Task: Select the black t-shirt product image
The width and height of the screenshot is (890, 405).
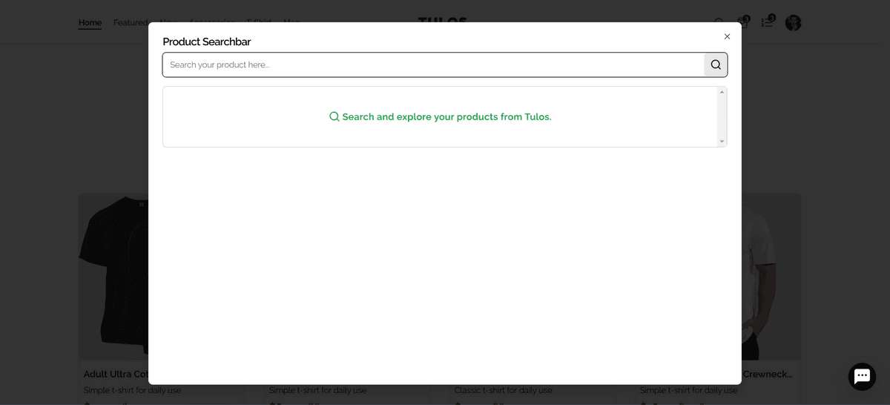Action: point(113,276)
